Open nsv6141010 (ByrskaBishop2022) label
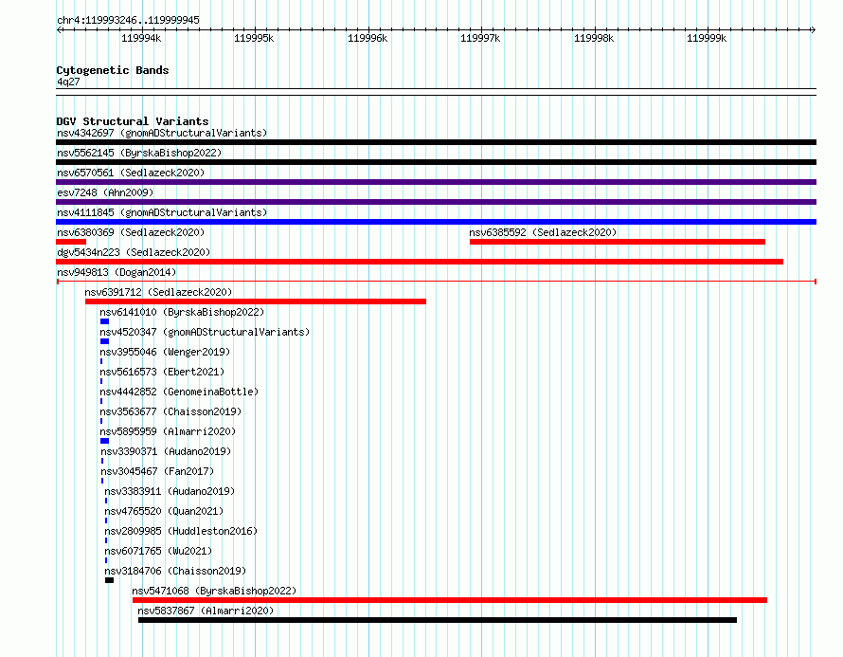Image resolution: width=843 pixels, height=657 pixels. coord(182,312)
